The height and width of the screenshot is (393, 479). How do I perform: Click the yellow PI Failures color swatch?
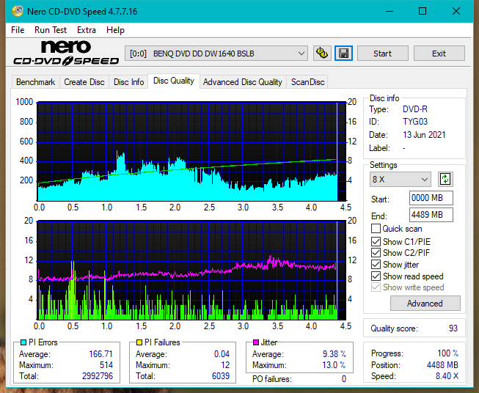[139, 342]
